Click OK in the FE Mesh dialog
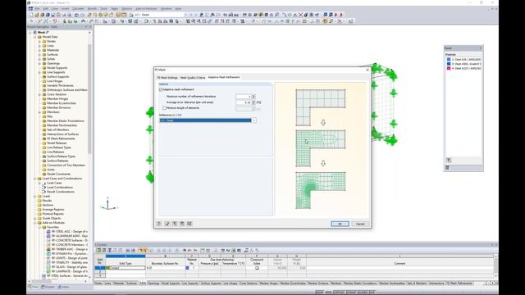The height and width of the screenshot is (295, 525). pyautogui.click(x=340, y=224)
